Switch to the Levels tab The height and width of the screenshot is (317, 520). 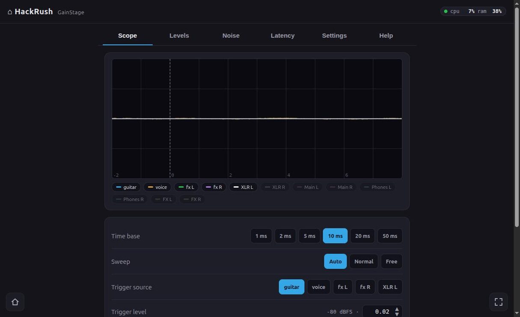pos(179,35)
